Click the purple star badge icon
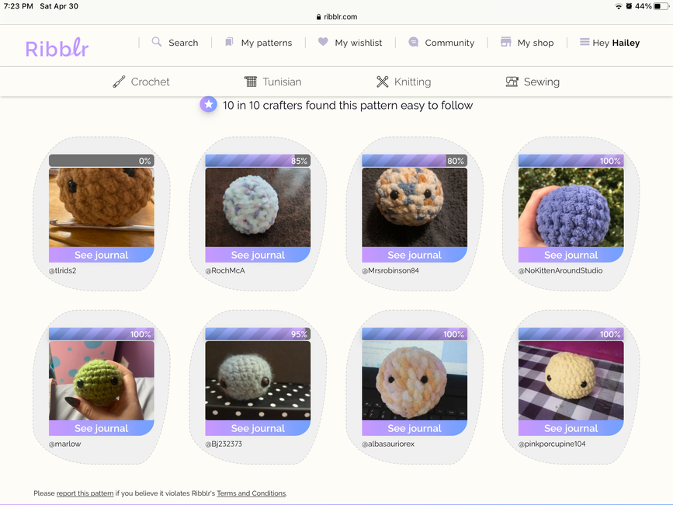 point(208,104)
